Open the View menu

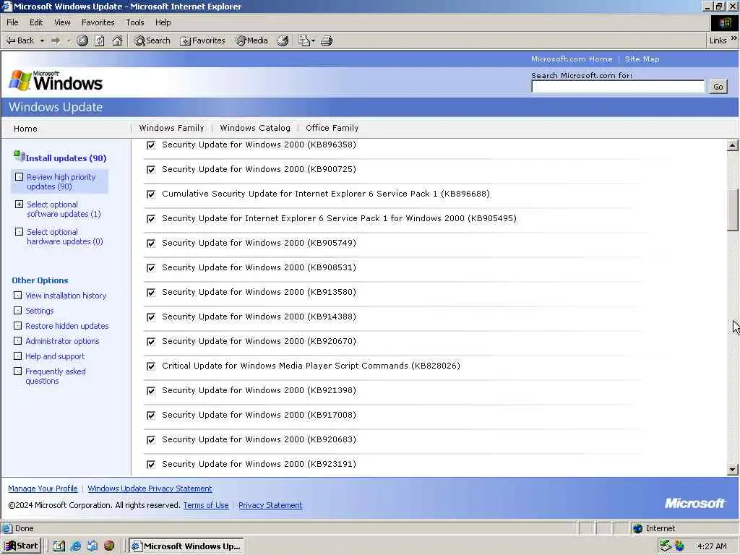coord(62,22)
